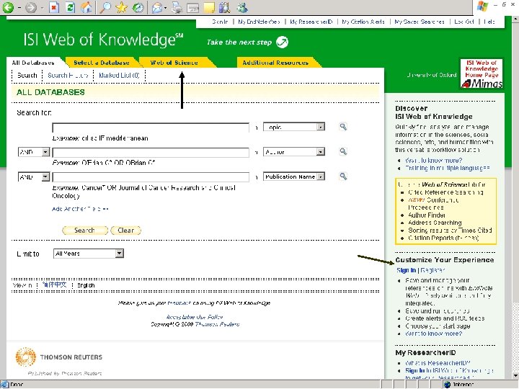Open the Acceptable Use Policy link
Viewport: 519px width, 389px height.
click(195, 317)
